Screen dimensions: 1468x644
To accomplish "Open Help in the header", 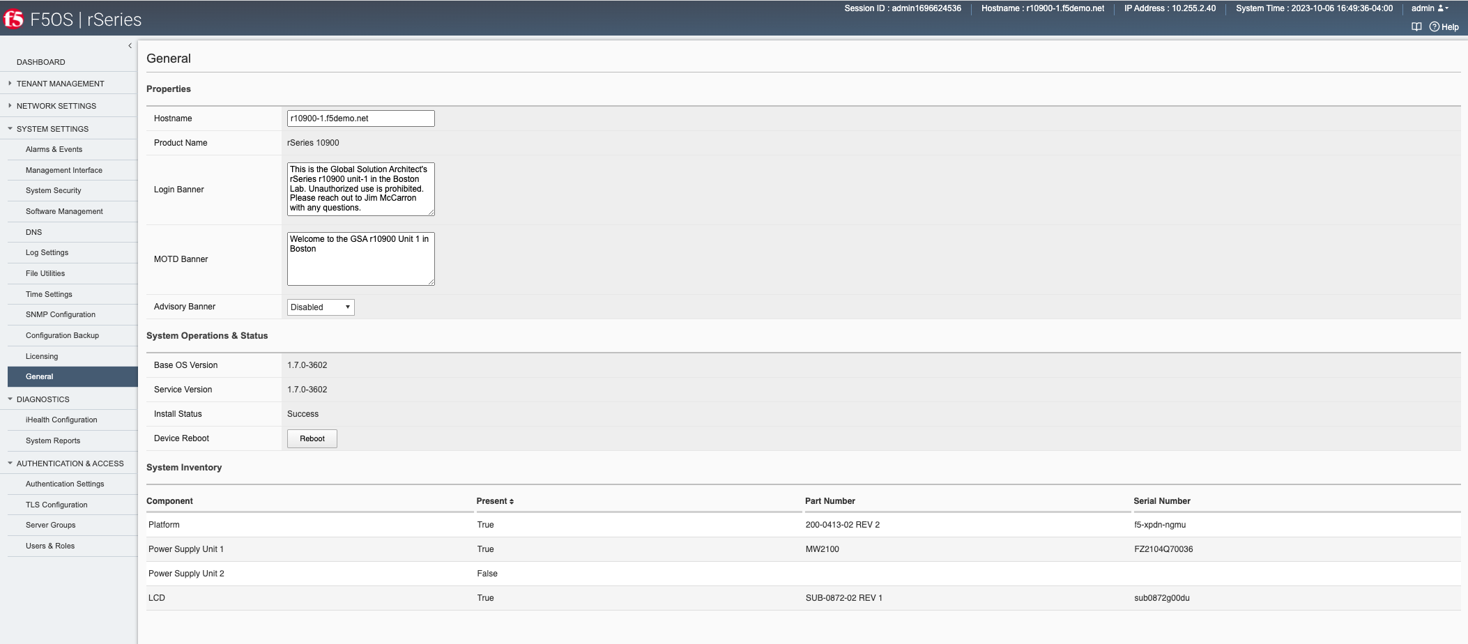I will point(1444,27).
